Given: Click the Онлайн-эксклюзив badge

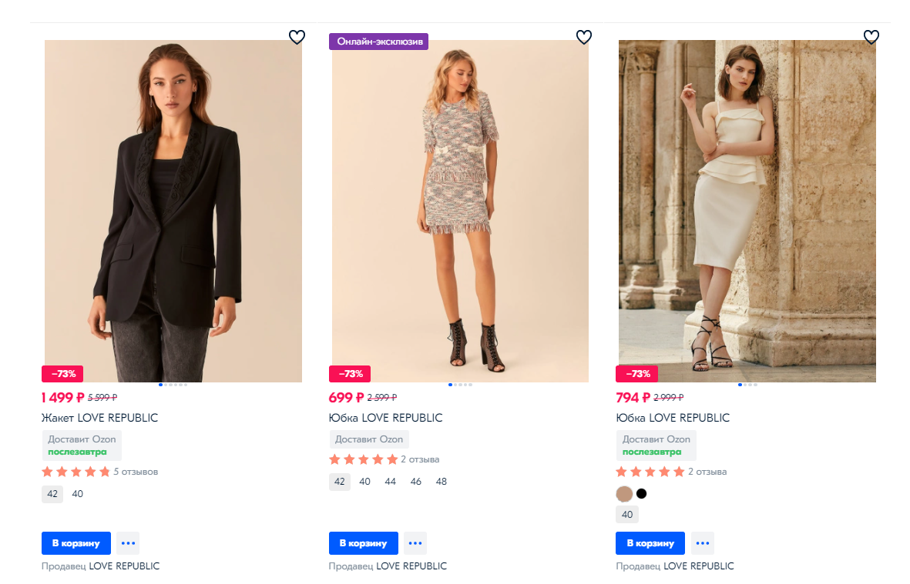Looking at the screenshot, I should click(378, 42).
